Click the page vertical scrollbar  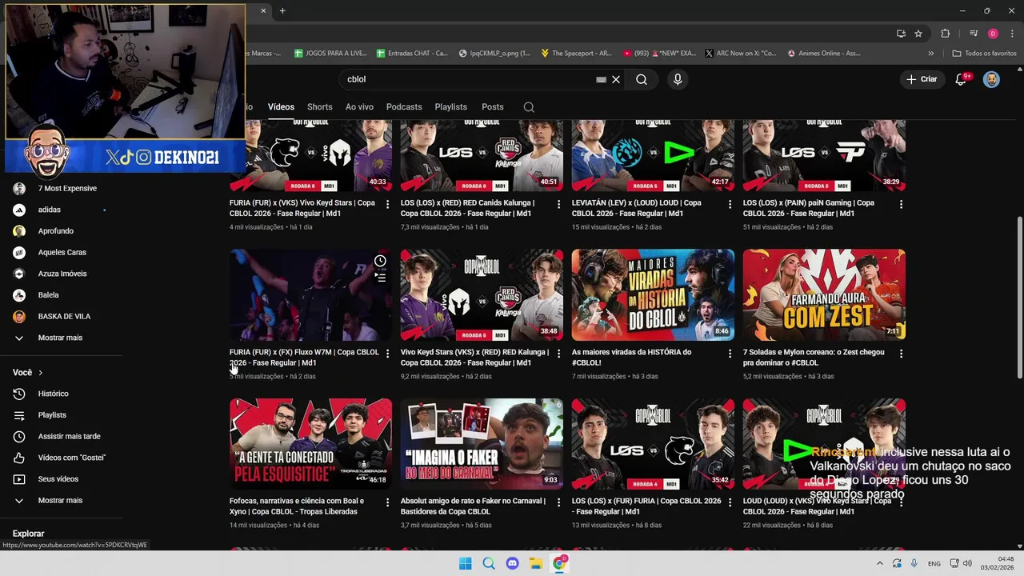tap(1019, 298)
